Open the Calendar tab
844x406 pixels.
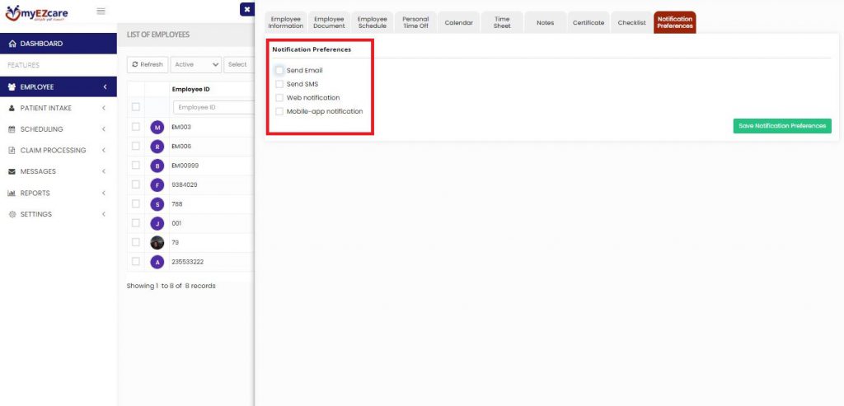pos(458,22)
